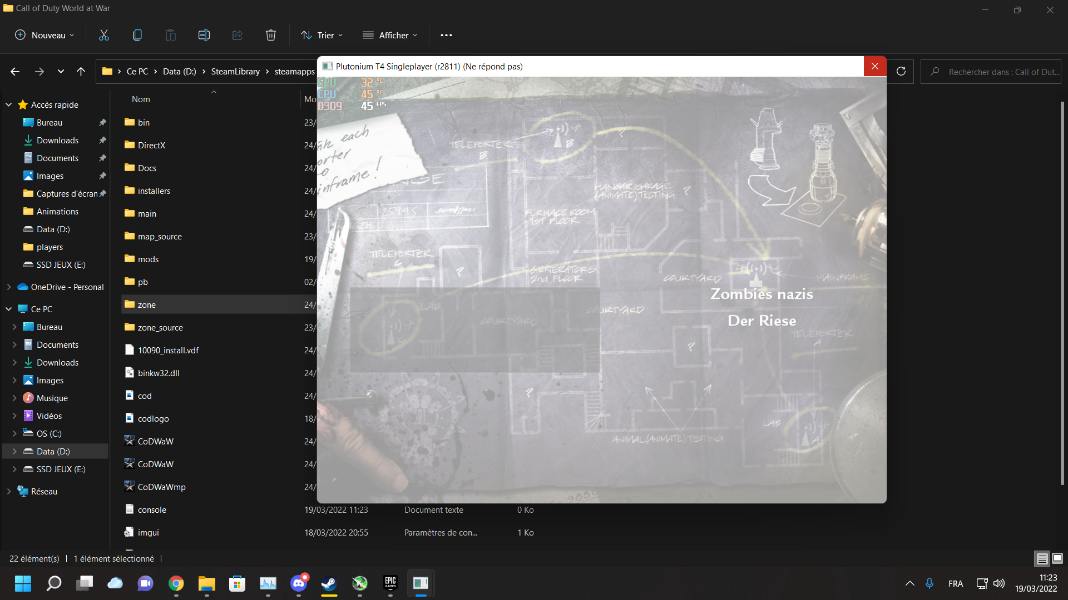
Task: Click Der Riese in Plutonium window
Action: [762, 321]
